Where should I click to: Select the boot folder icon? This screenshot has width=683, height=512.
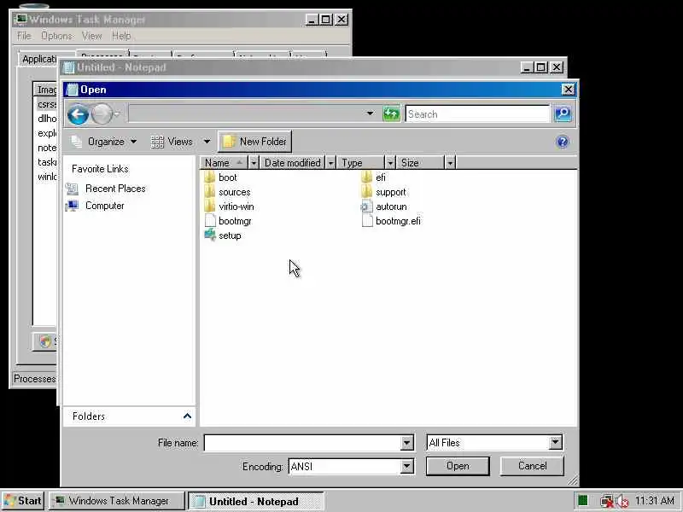210,177
